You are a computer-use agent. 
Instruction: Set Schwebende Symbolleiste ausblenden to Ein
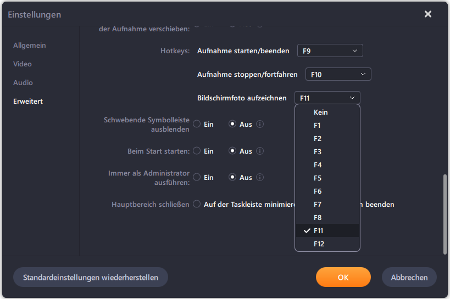(x=197, y=124)
